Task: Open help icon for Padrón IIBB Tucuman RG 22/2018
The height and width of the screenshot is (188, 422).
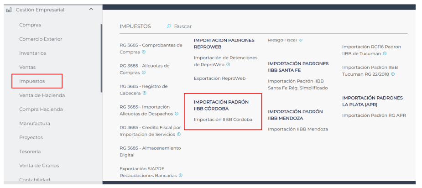Action: (x=393, y=74)
